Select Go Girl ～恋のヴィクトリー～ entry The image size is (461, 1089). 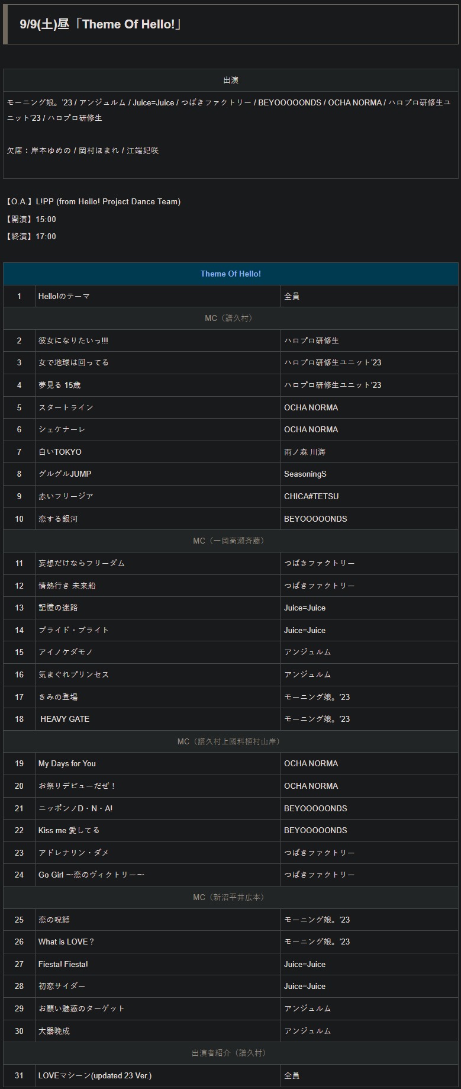tap(231, 875)
